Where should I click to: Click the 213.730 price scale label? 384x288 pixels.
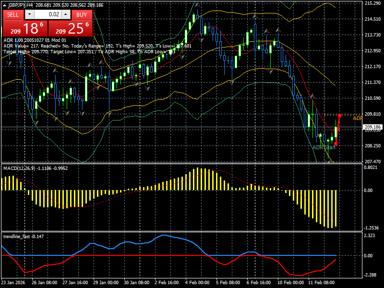pyautogui.click(x=372, y=35)
